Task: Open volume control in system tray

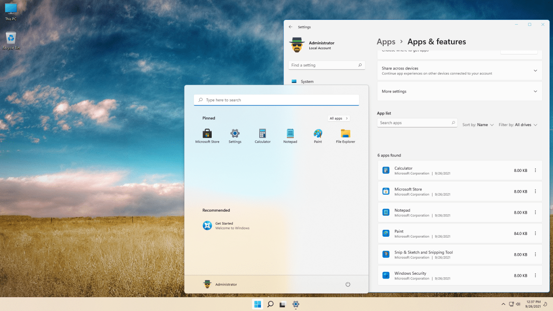Action: pyautogui.click(x=518, y=304)
